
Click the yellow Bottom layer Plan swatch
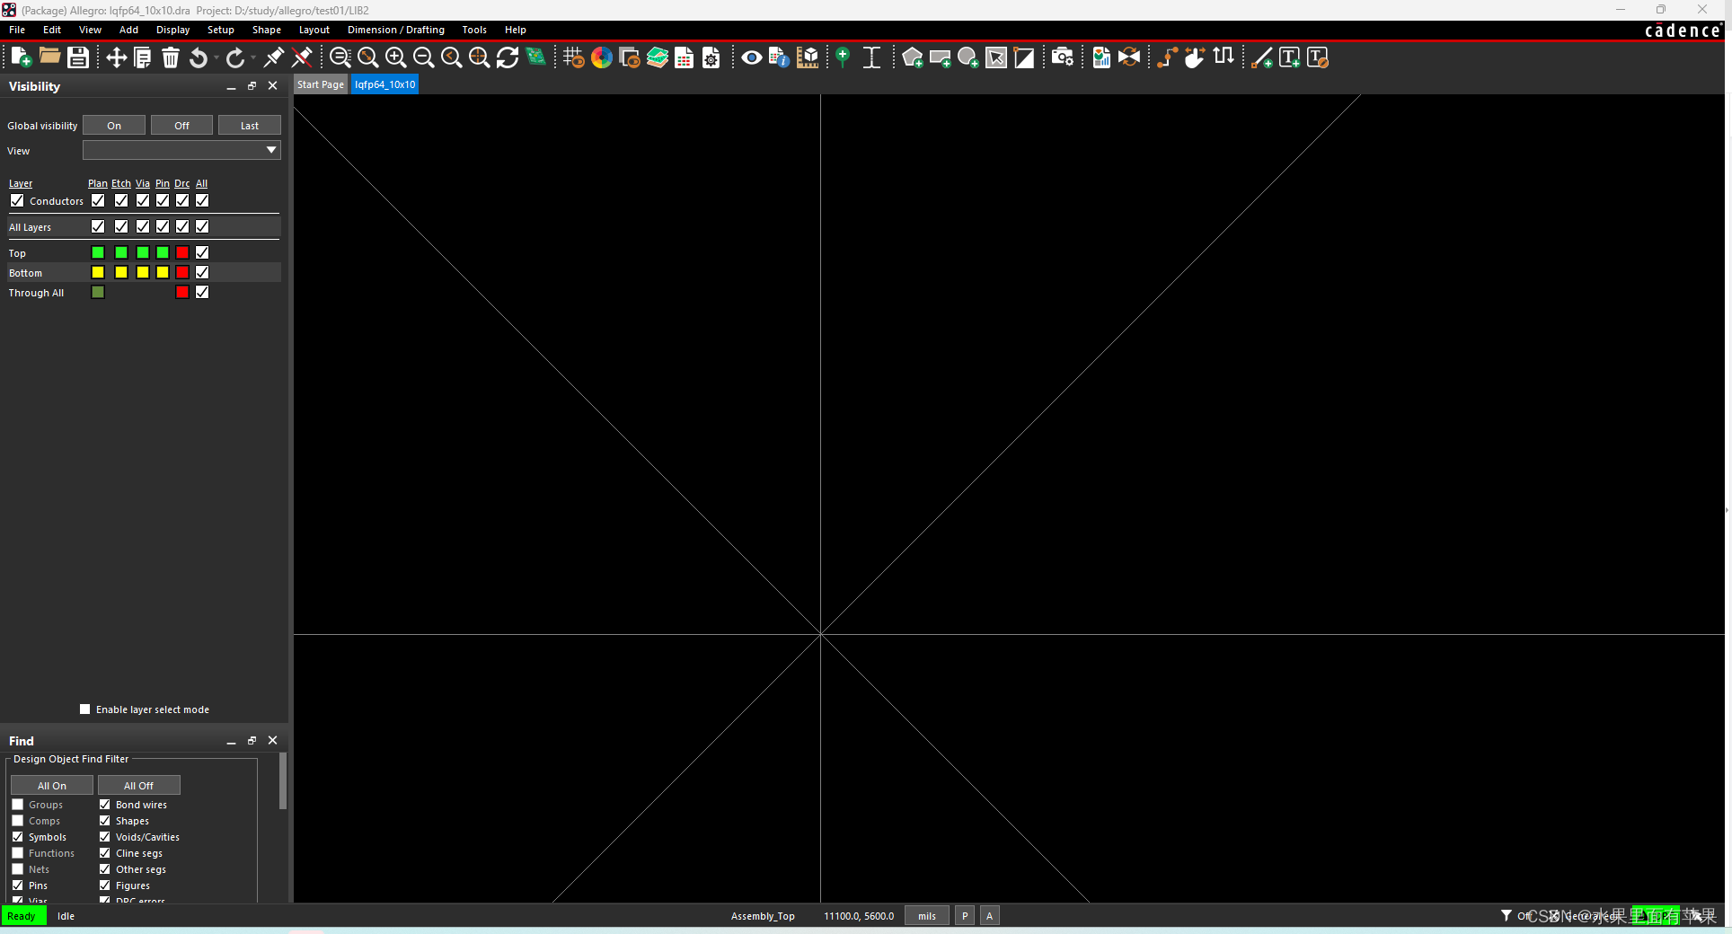pyautogui.click(x=98, y=272)
